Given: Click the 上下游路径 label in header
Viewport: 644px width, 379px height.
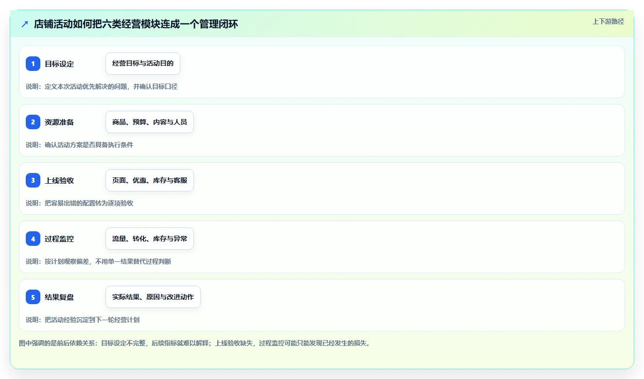Looking at the screenshot, I should [x=608, y=22].
